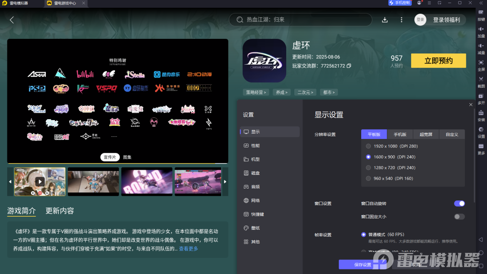Install an APK via the 安装 icon
487x274 pixels.
coord(481,115)
